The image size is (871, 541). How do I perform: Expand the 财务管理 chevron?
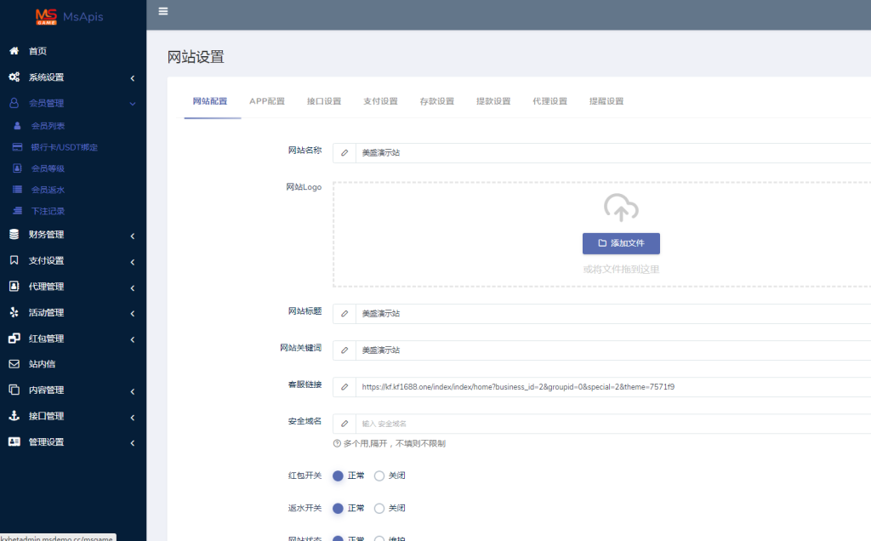point(132,236)
